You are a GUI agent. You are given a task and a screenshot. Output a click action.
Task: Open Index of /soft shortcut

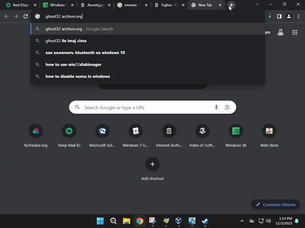[x=202, y=136]
